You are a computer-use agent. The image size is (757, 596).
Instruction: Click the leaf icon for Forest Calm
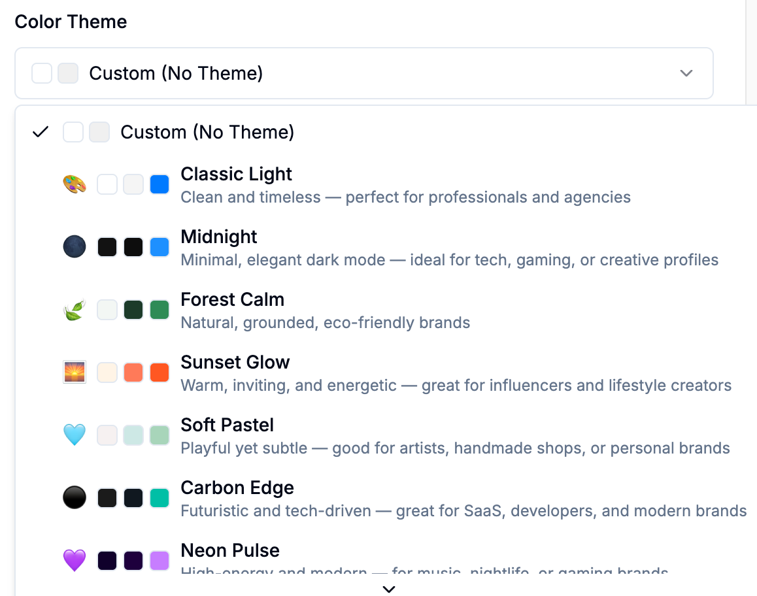[75, 310]
